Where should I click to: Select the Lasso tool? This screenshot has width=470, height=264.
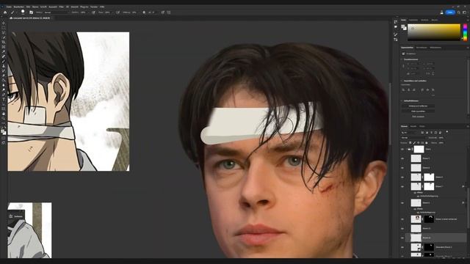[3, 32]
